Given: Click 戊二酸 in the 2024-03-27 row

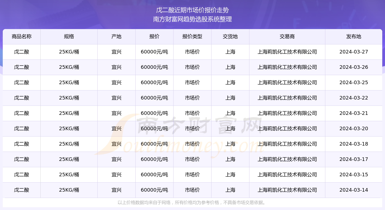Looking at the screenshot, I should pos(22,52).
